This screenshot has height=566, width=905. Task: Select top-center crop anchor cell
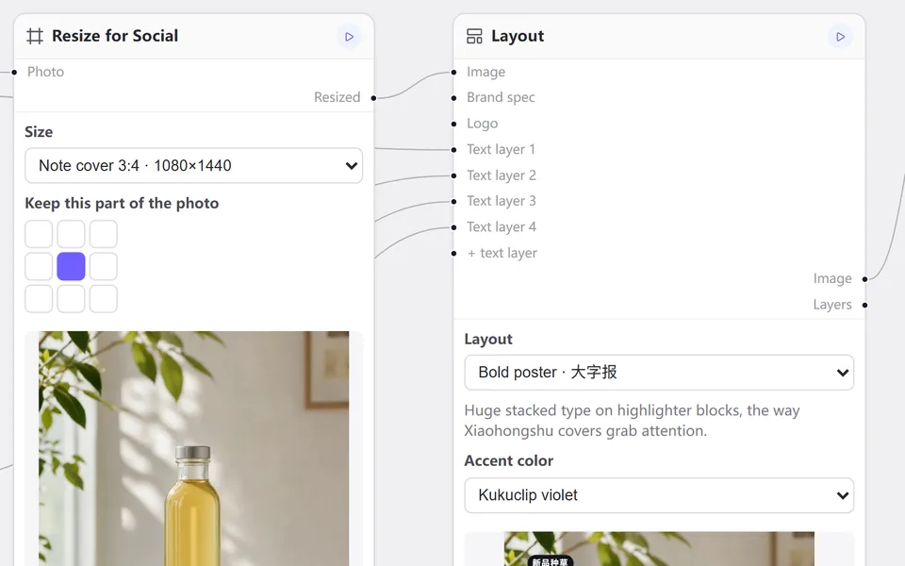click(71, 234)
